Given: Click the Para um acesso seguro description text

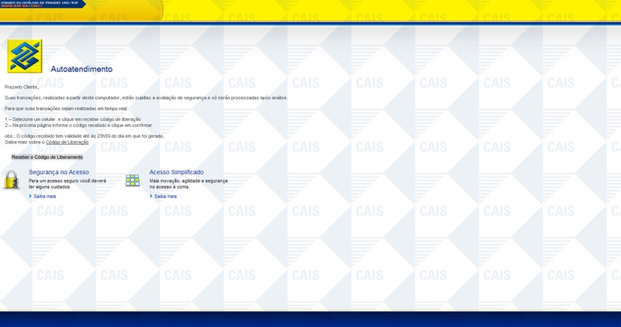Looking at the screenshot, I should (x=67, y=183).
